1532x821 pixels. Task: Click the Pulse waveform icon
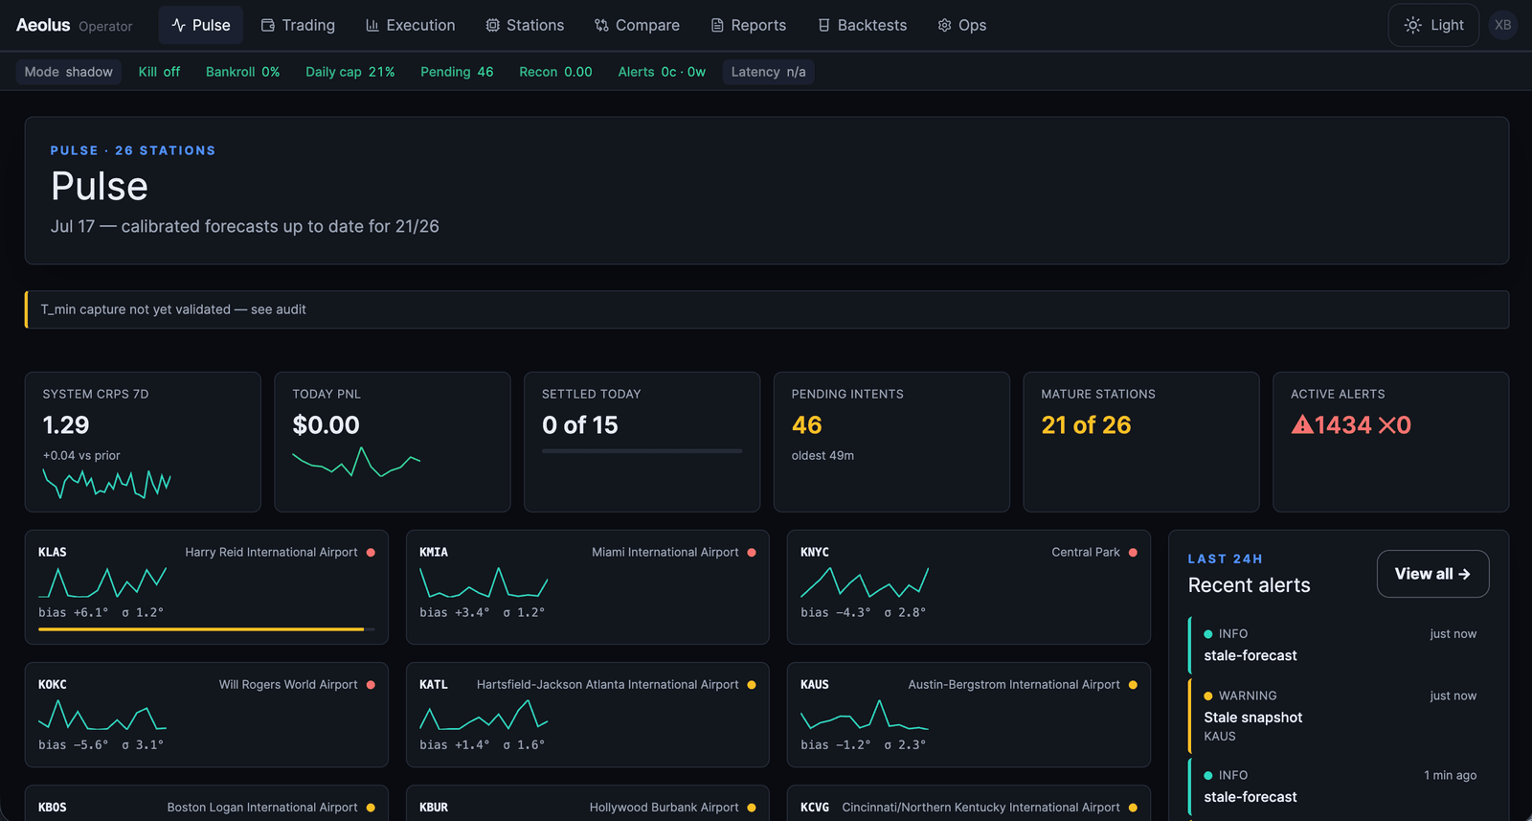click(x=179, y=25)
